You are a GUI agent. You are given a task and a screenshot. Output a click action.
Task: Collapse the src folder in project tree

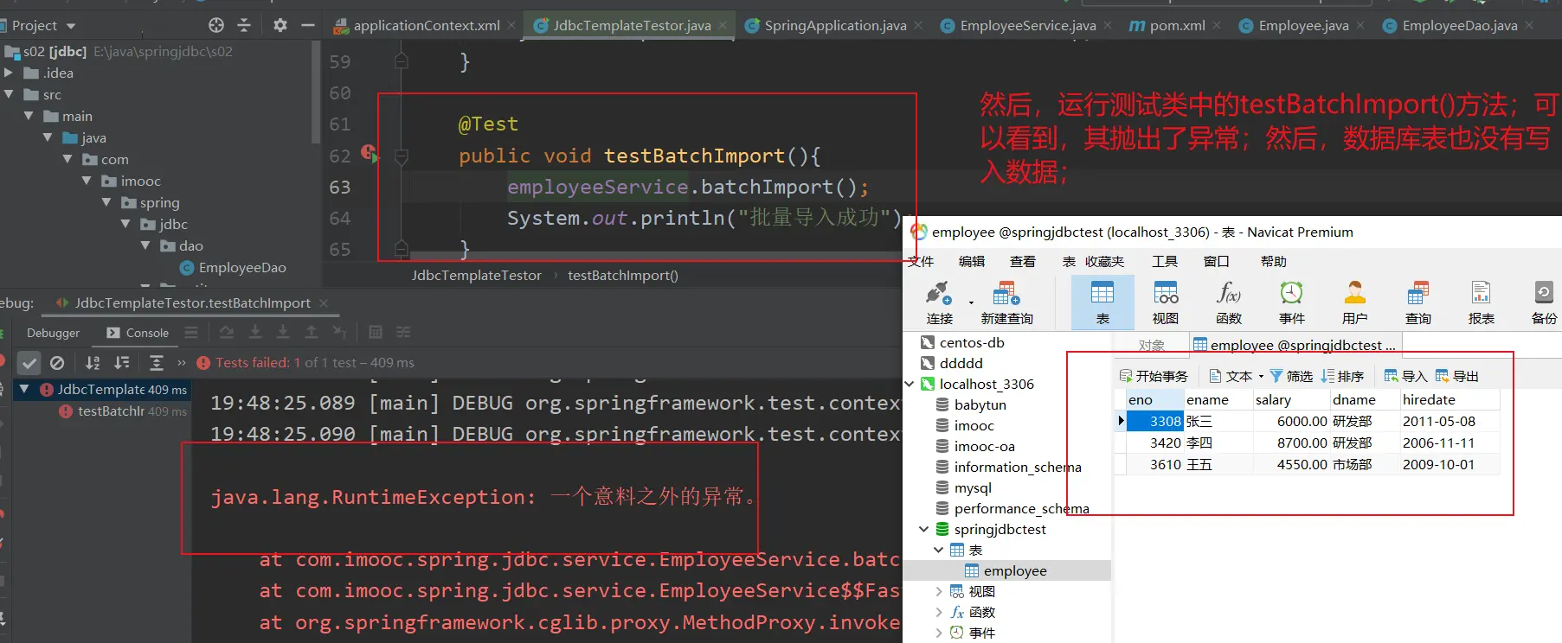[x=10, y=94]
